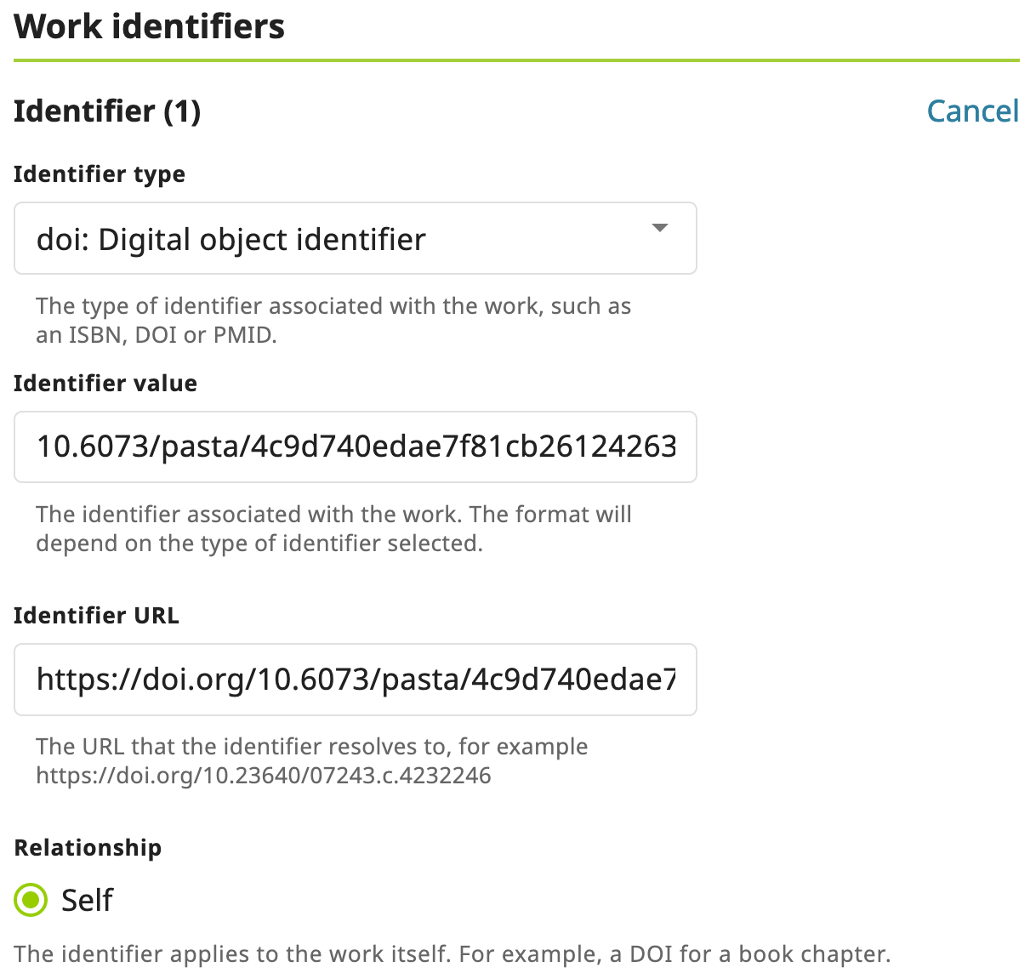Open the Identifier type dropdown
The height and width of the screenshot is (973, 1036).
356,238
